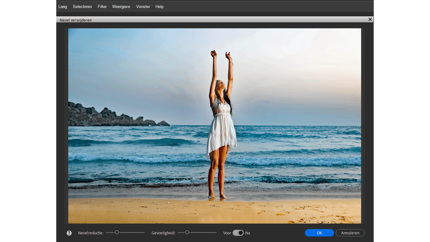Open the Venster menu

pos(143,6)
